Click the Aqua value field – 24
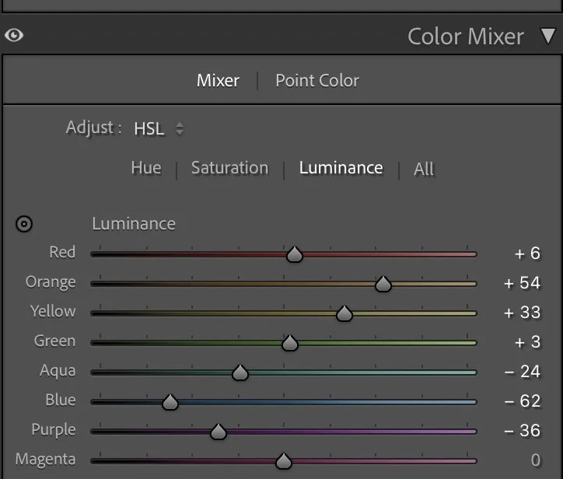 (522, 372)
